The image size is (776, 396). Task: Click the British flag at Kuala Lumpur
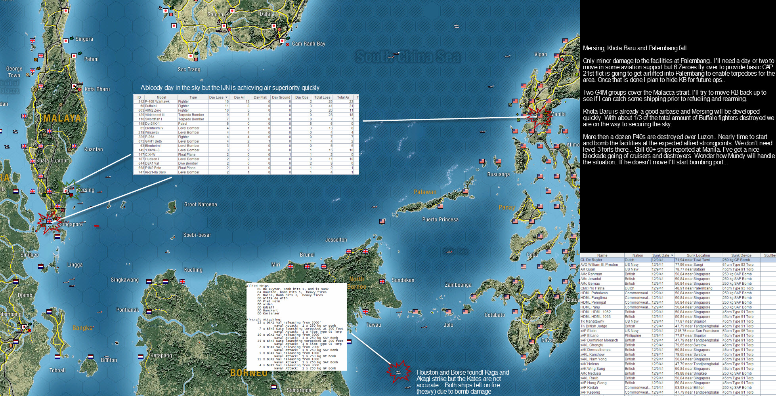tap(32, 161)
